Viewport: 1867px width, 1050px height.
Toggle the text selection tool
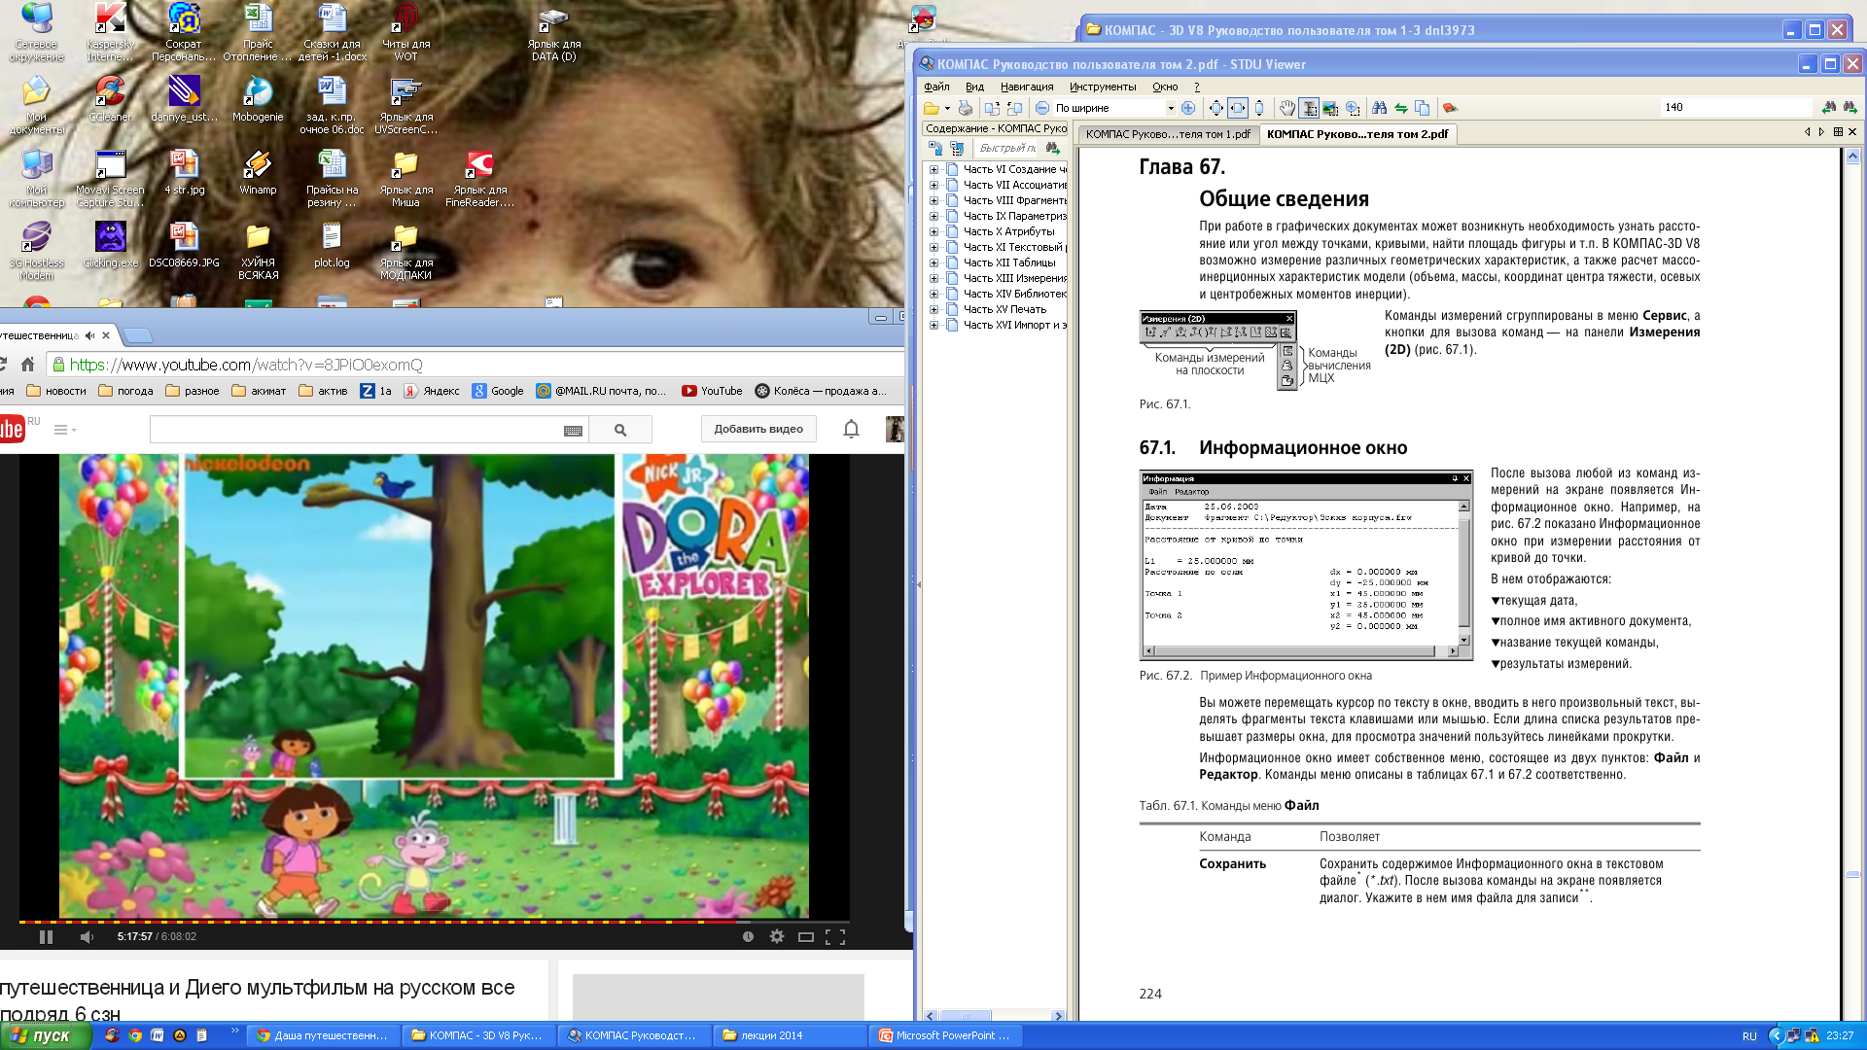pos(1309,108)
